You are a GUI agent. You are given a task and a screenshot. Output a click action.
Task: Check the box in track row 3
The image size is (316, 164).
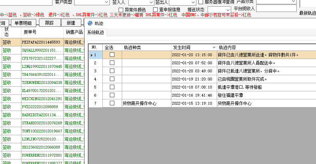112,71
